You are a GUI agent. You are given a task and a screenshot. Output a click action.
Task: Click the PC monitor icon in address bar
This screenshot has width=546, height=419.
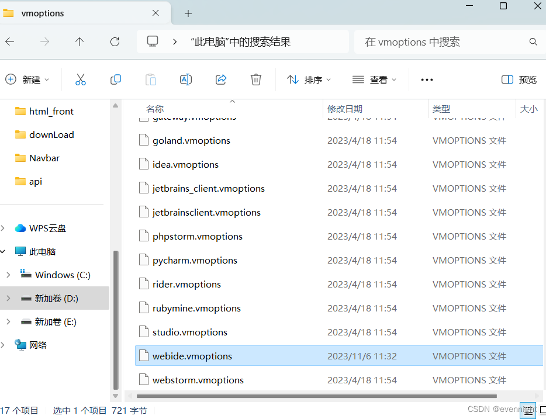coord(153,41)
